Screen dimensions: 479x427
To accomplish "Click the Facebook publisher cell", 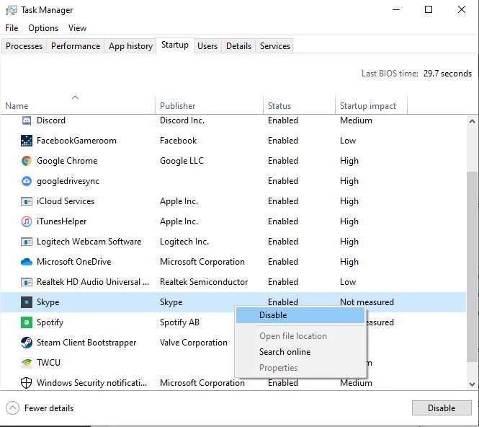I will tap(179, 141).
